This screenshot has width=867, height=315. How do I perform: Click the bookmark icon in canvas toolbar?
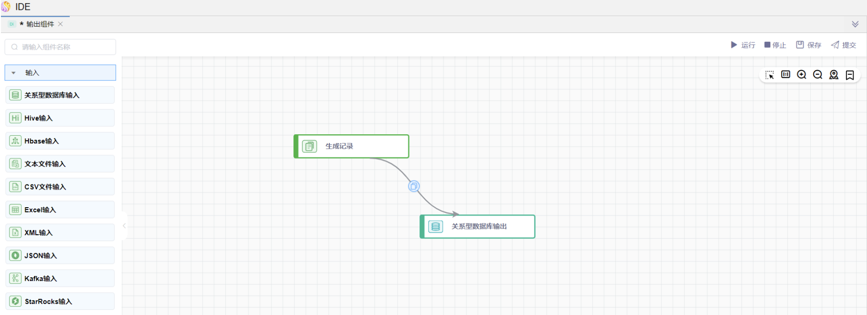pos(850,75)
